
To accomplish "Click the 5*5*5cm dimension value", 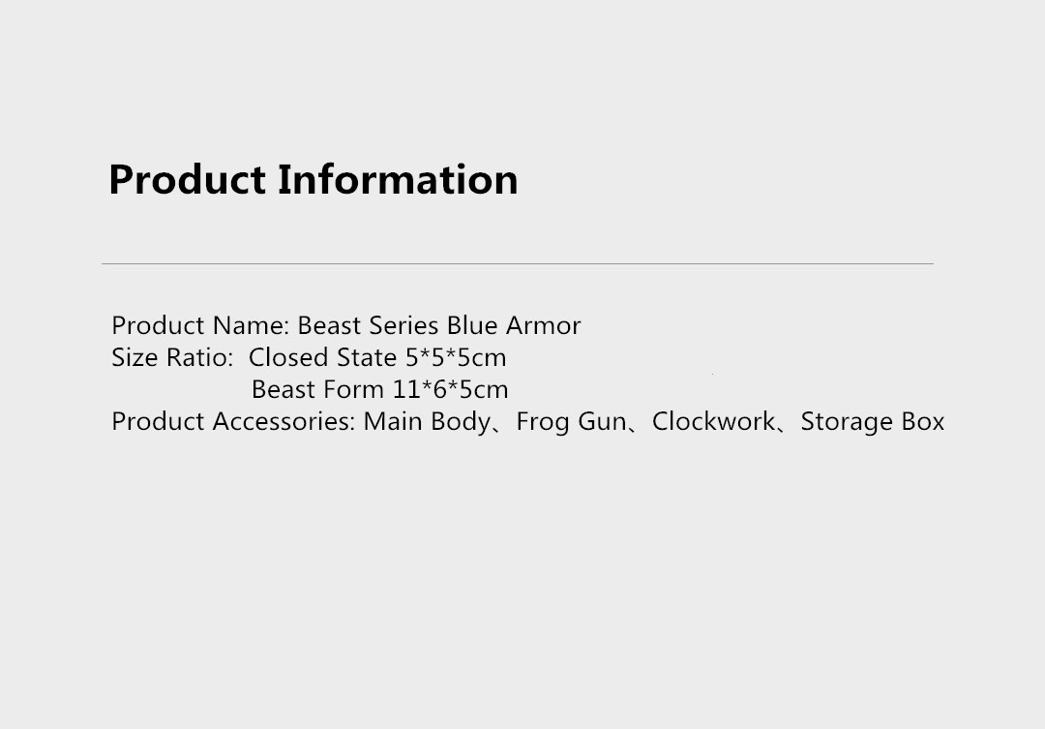I will point(456,358).
